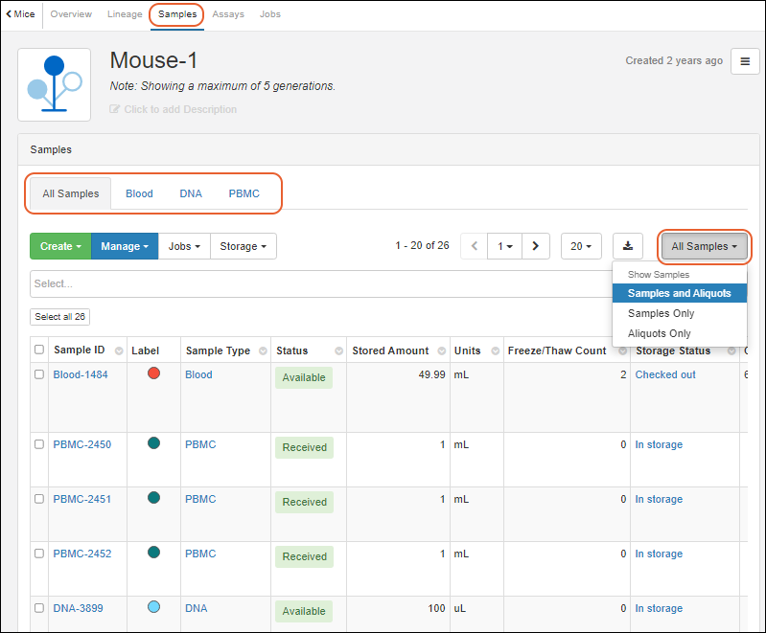Screen dimensions: 766x633
Task: Click the Mouse-1 lineage icon image
Action: point(55,84)
